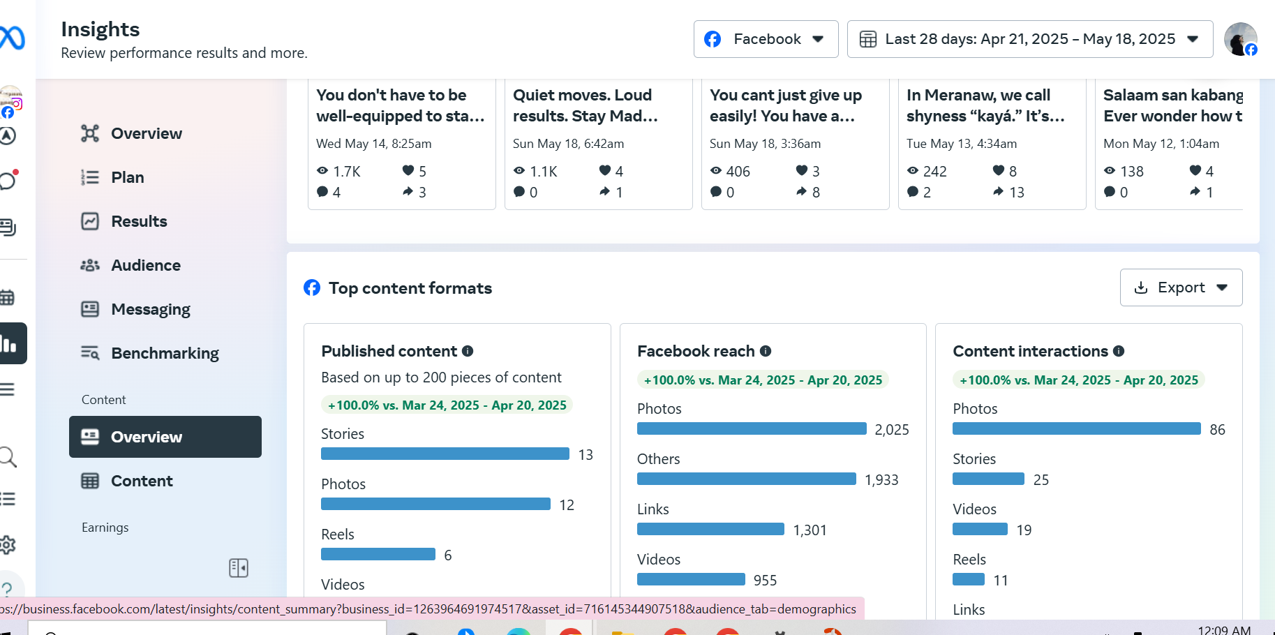This screenshot has height=635, width=1275.
Task: Open notifications bubble with red dot
Action: 8,181
